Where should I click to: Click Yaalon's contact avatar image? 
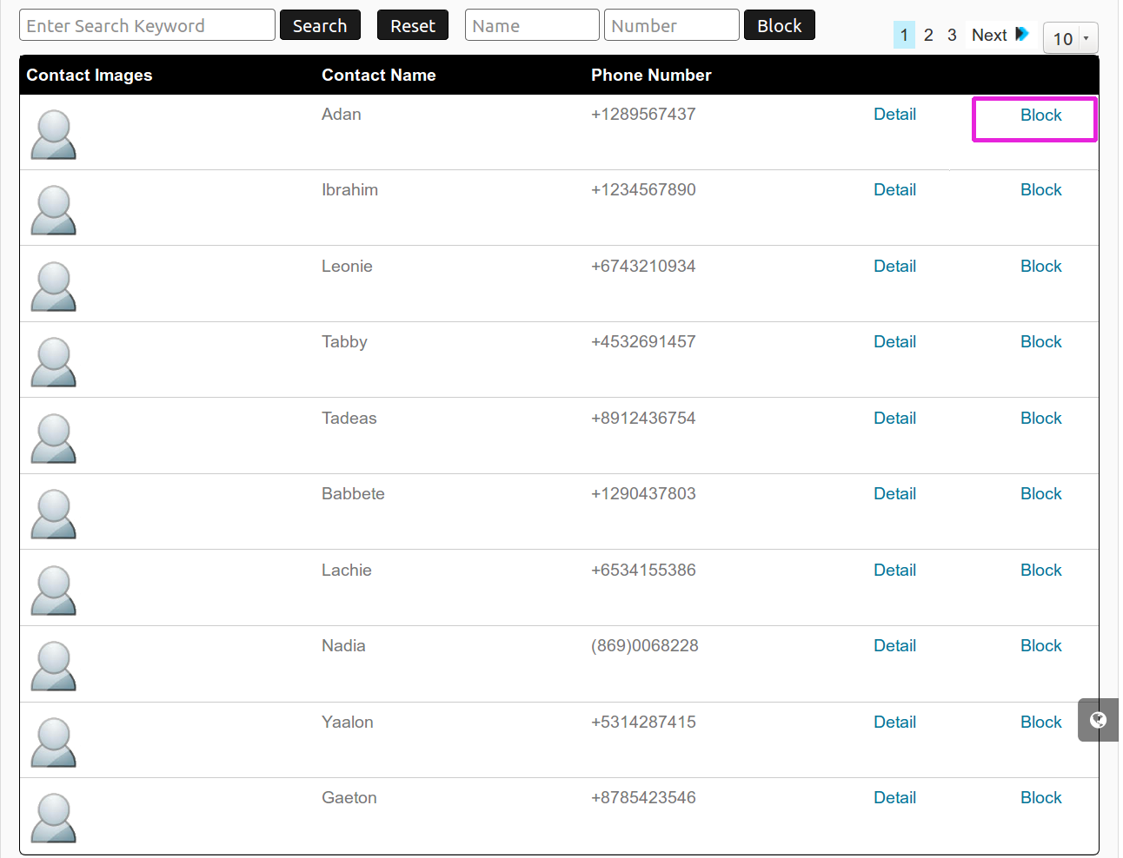(x=54, y=742)
